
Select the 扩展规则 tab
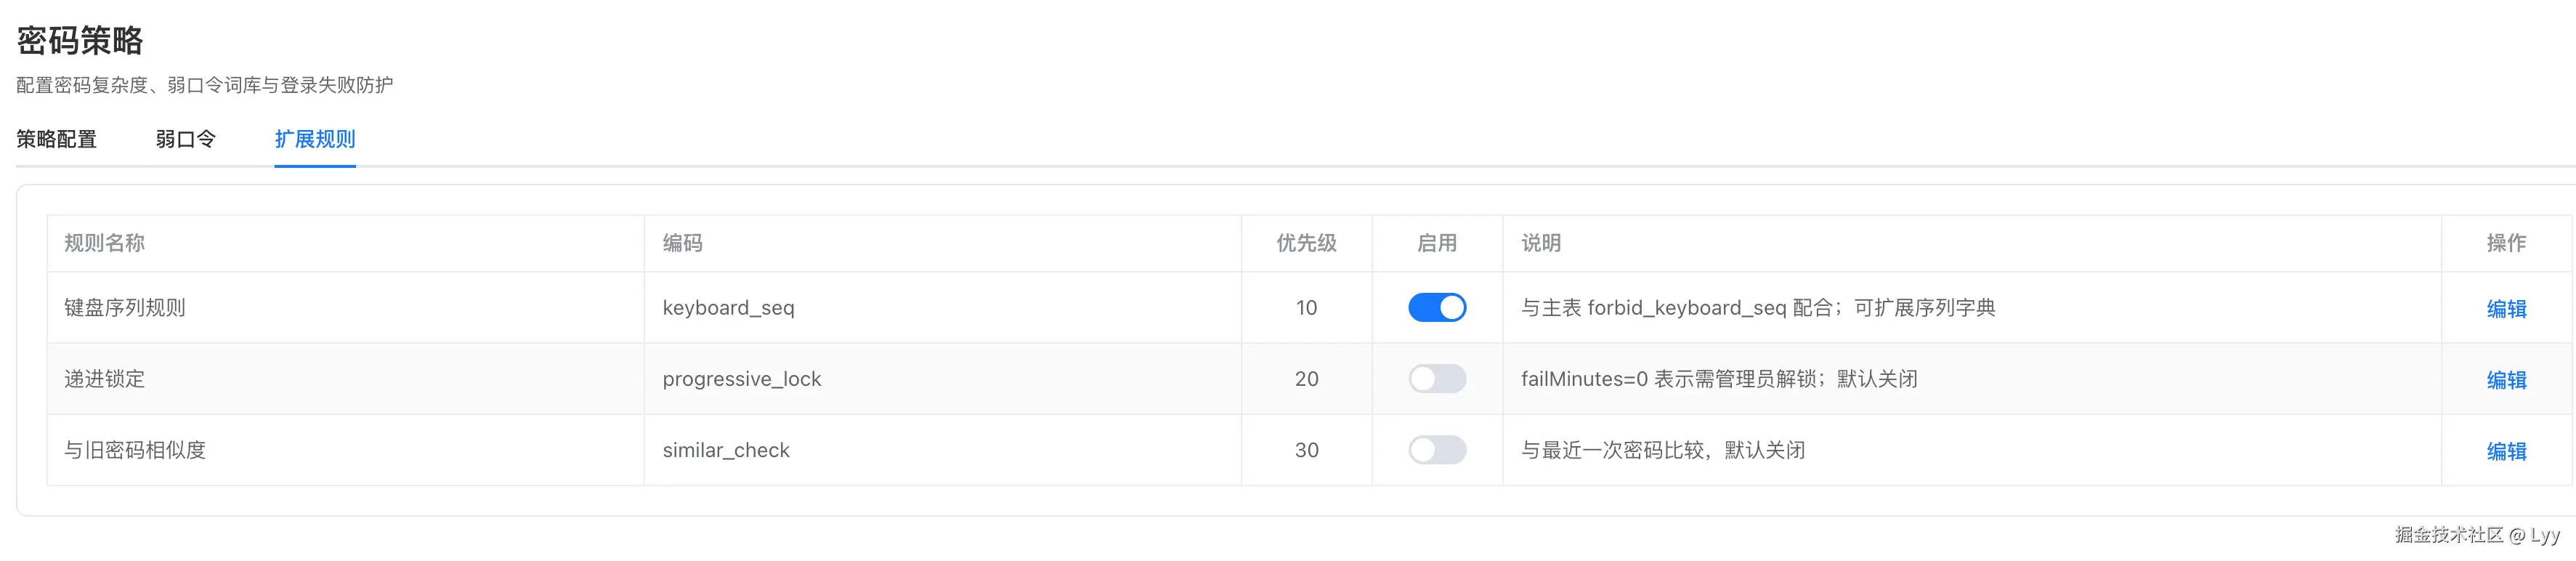pyautogui.click(x=315, y=139)
